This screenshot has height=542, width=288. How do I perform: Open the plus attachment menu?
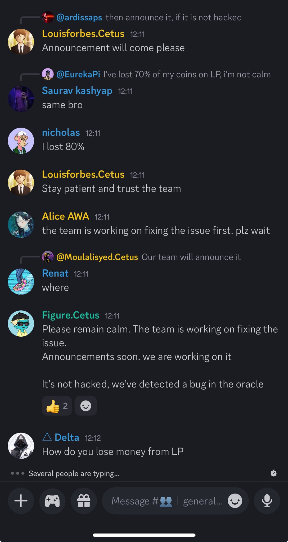[x=21, y=501]
